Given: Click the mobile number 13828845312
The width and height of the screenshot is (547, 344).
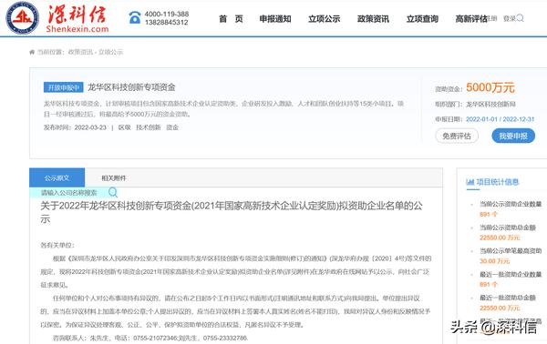Looking at the screenshot, I should click(167, 22).
